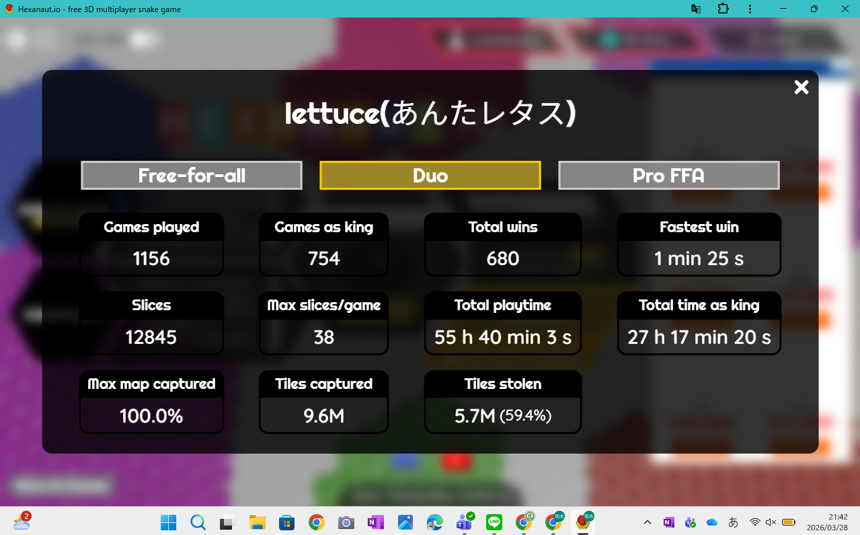Click the clock and date display

coord(827,522)
